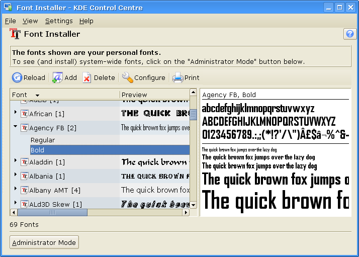
Task: Click the Delete font icon
Action: pyautogui.click(x=87, y=77)
